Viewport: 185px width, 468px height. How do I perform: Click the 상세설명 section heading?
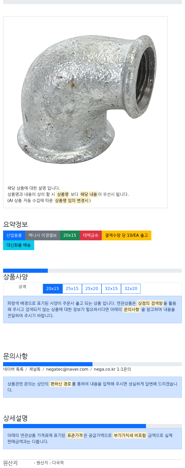pos(15,418)
